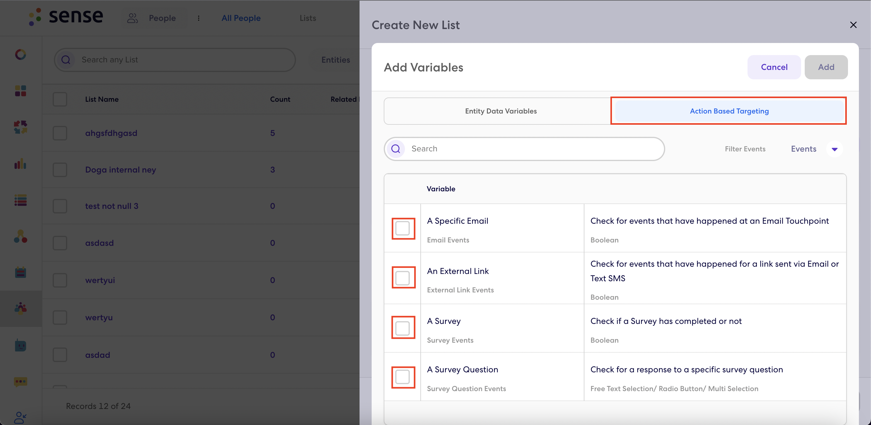This screenshot has height=425, width=871.
Task: Check the A Survey Question variable
Action: 403,377
